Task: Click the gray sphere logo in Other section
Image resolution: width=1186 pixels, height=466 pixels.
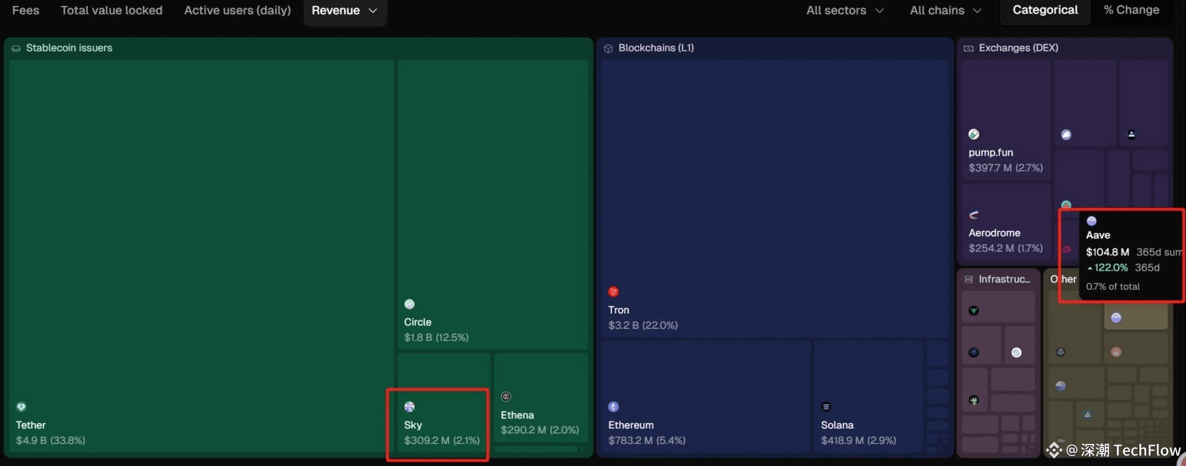Action: click(x=1061, y=386)
